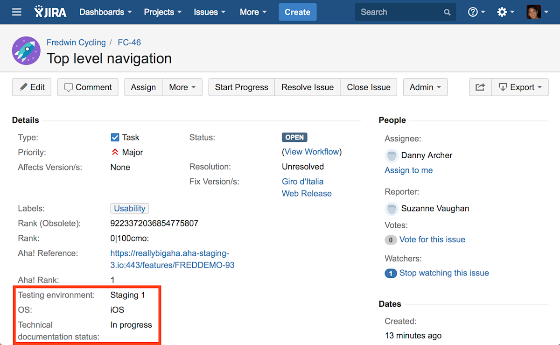Click the Danny Archer assignee name
The height and width of the screenshot is (345, 560).
point(427,155)
